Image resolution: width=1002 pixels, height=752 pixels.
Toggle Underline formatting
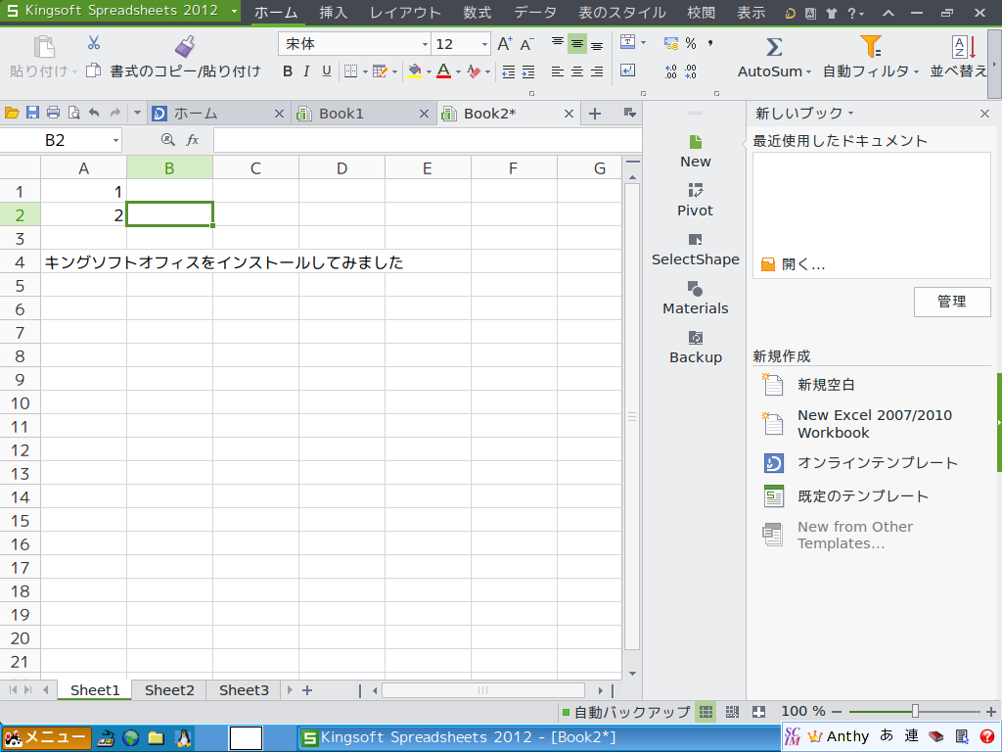[327, 70]
